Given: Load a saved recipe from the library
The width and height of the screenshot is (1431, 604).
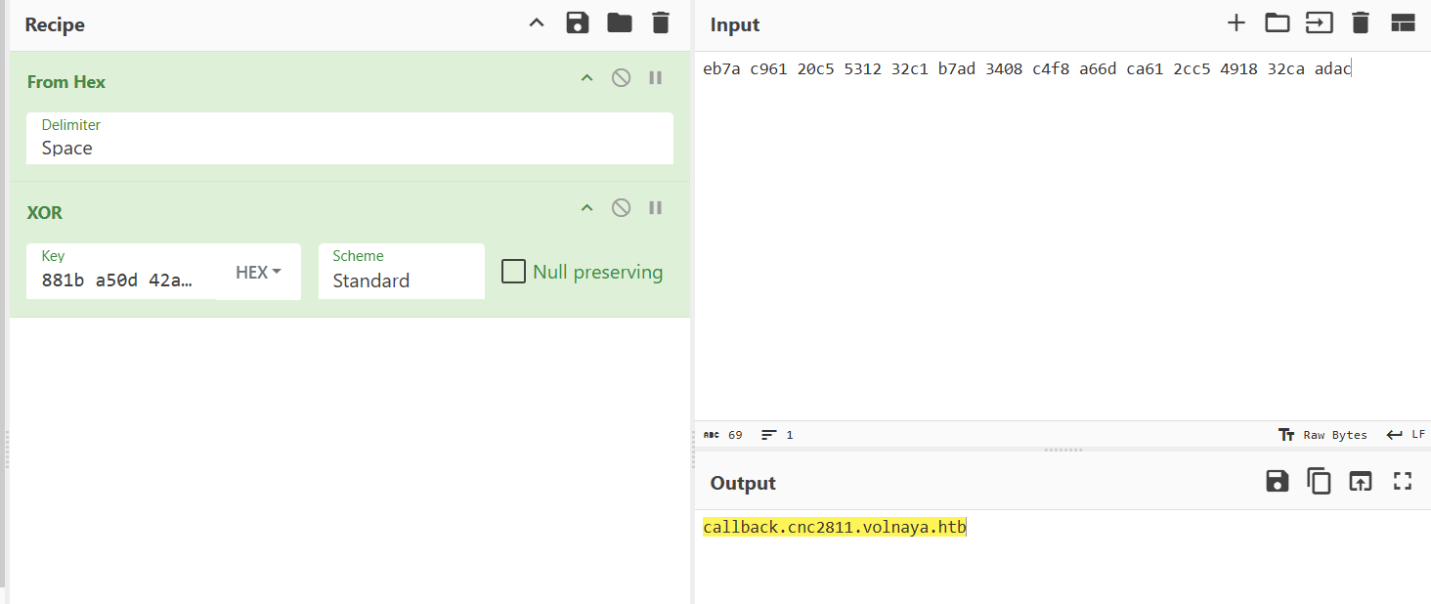Looking at the screenshot, I should pos(619,22).
